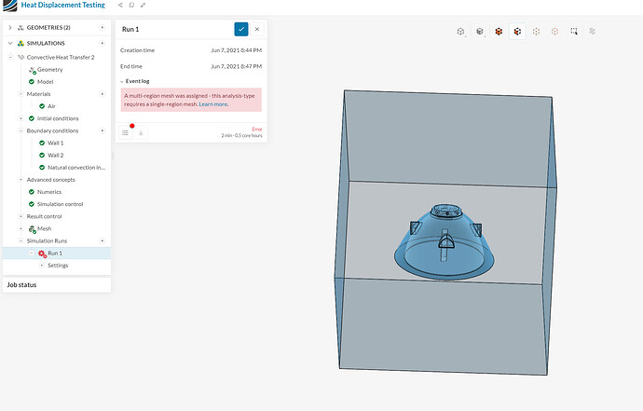Select Run 1 in the tree
This screenshot has width=643, height=411.
(55, 253)
